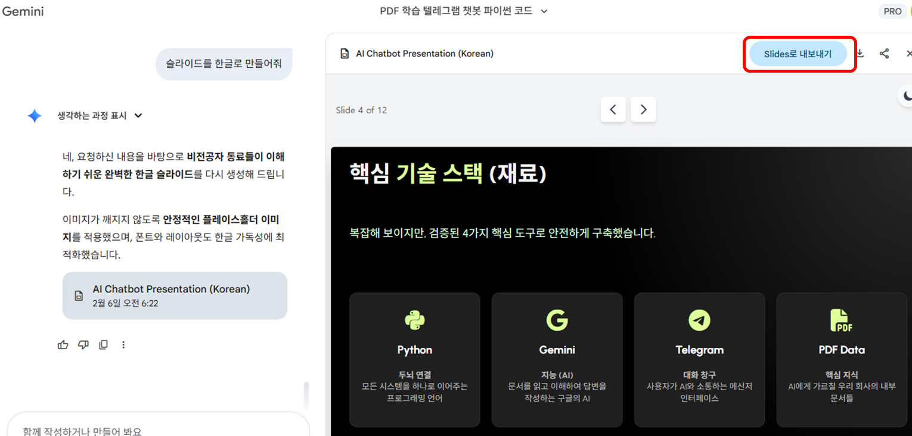912x436 pixels.
Task: Click the Slide 4 of 12 indicator
Action: point(361,110)
